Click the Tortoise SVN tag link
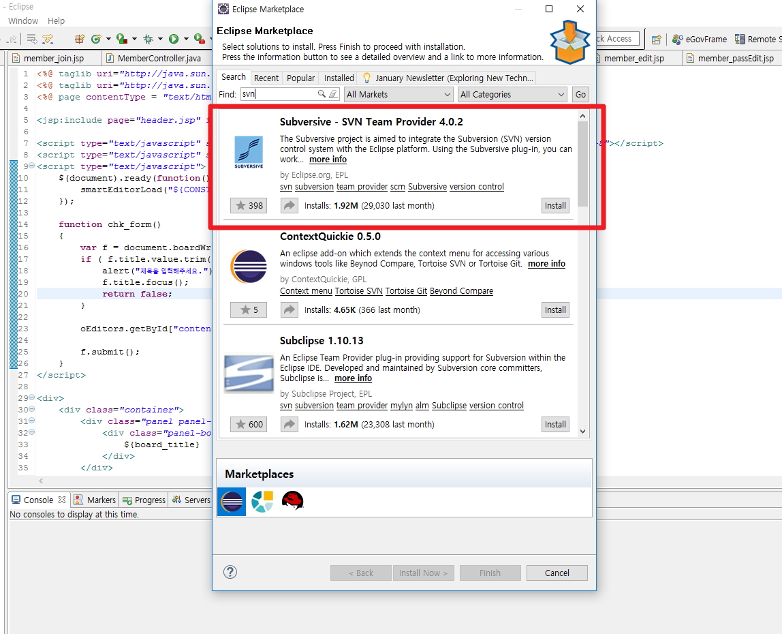 click(x=358, y=291)
